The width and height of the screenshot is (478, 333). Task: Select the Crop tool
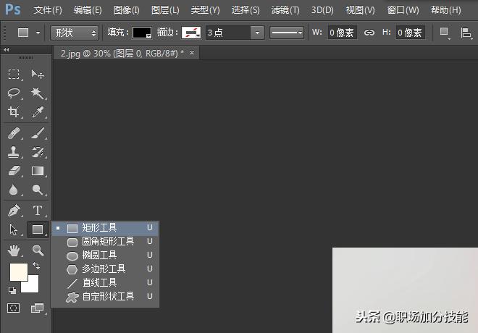click(x=14, y=112)
